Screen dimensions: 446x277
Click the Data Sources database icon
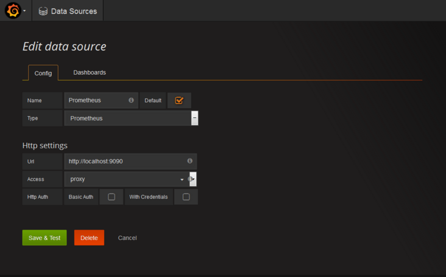pyautogui.click(x=43, y=11)
